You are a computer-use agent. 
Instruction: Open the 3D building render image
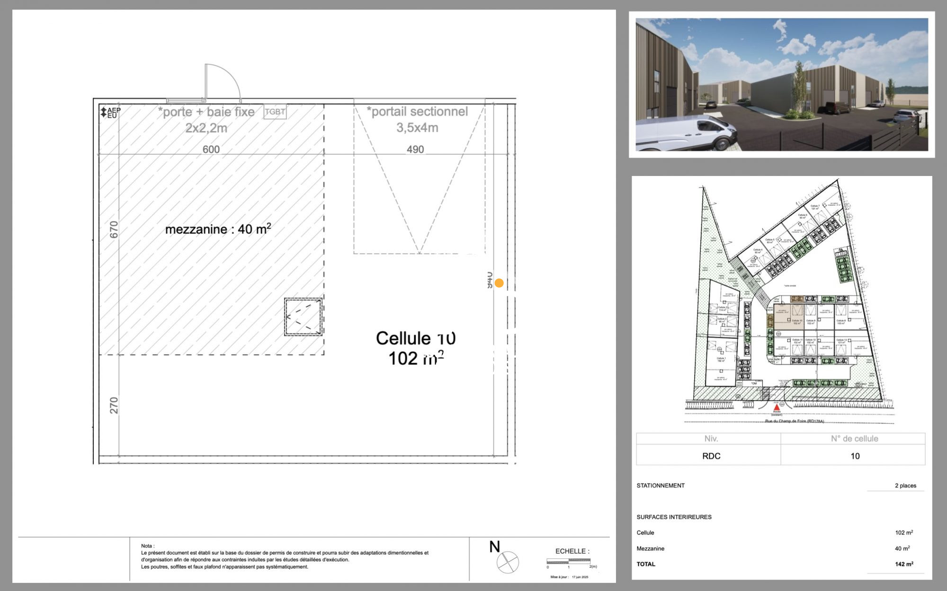pyautogui.click(x=781, y=84)
